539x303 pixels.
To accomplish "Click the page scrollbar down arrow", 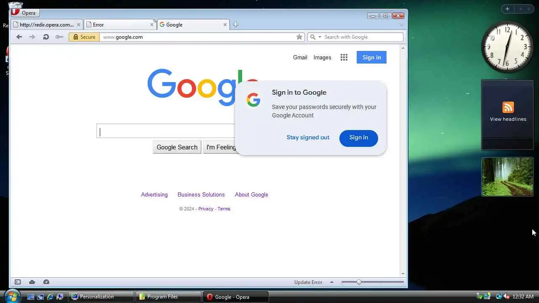I will pyautogui.click(x=403, y=274).
